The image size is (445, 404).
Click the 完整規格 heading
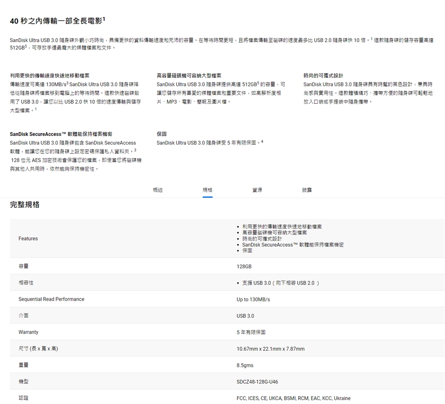point(25,205)
